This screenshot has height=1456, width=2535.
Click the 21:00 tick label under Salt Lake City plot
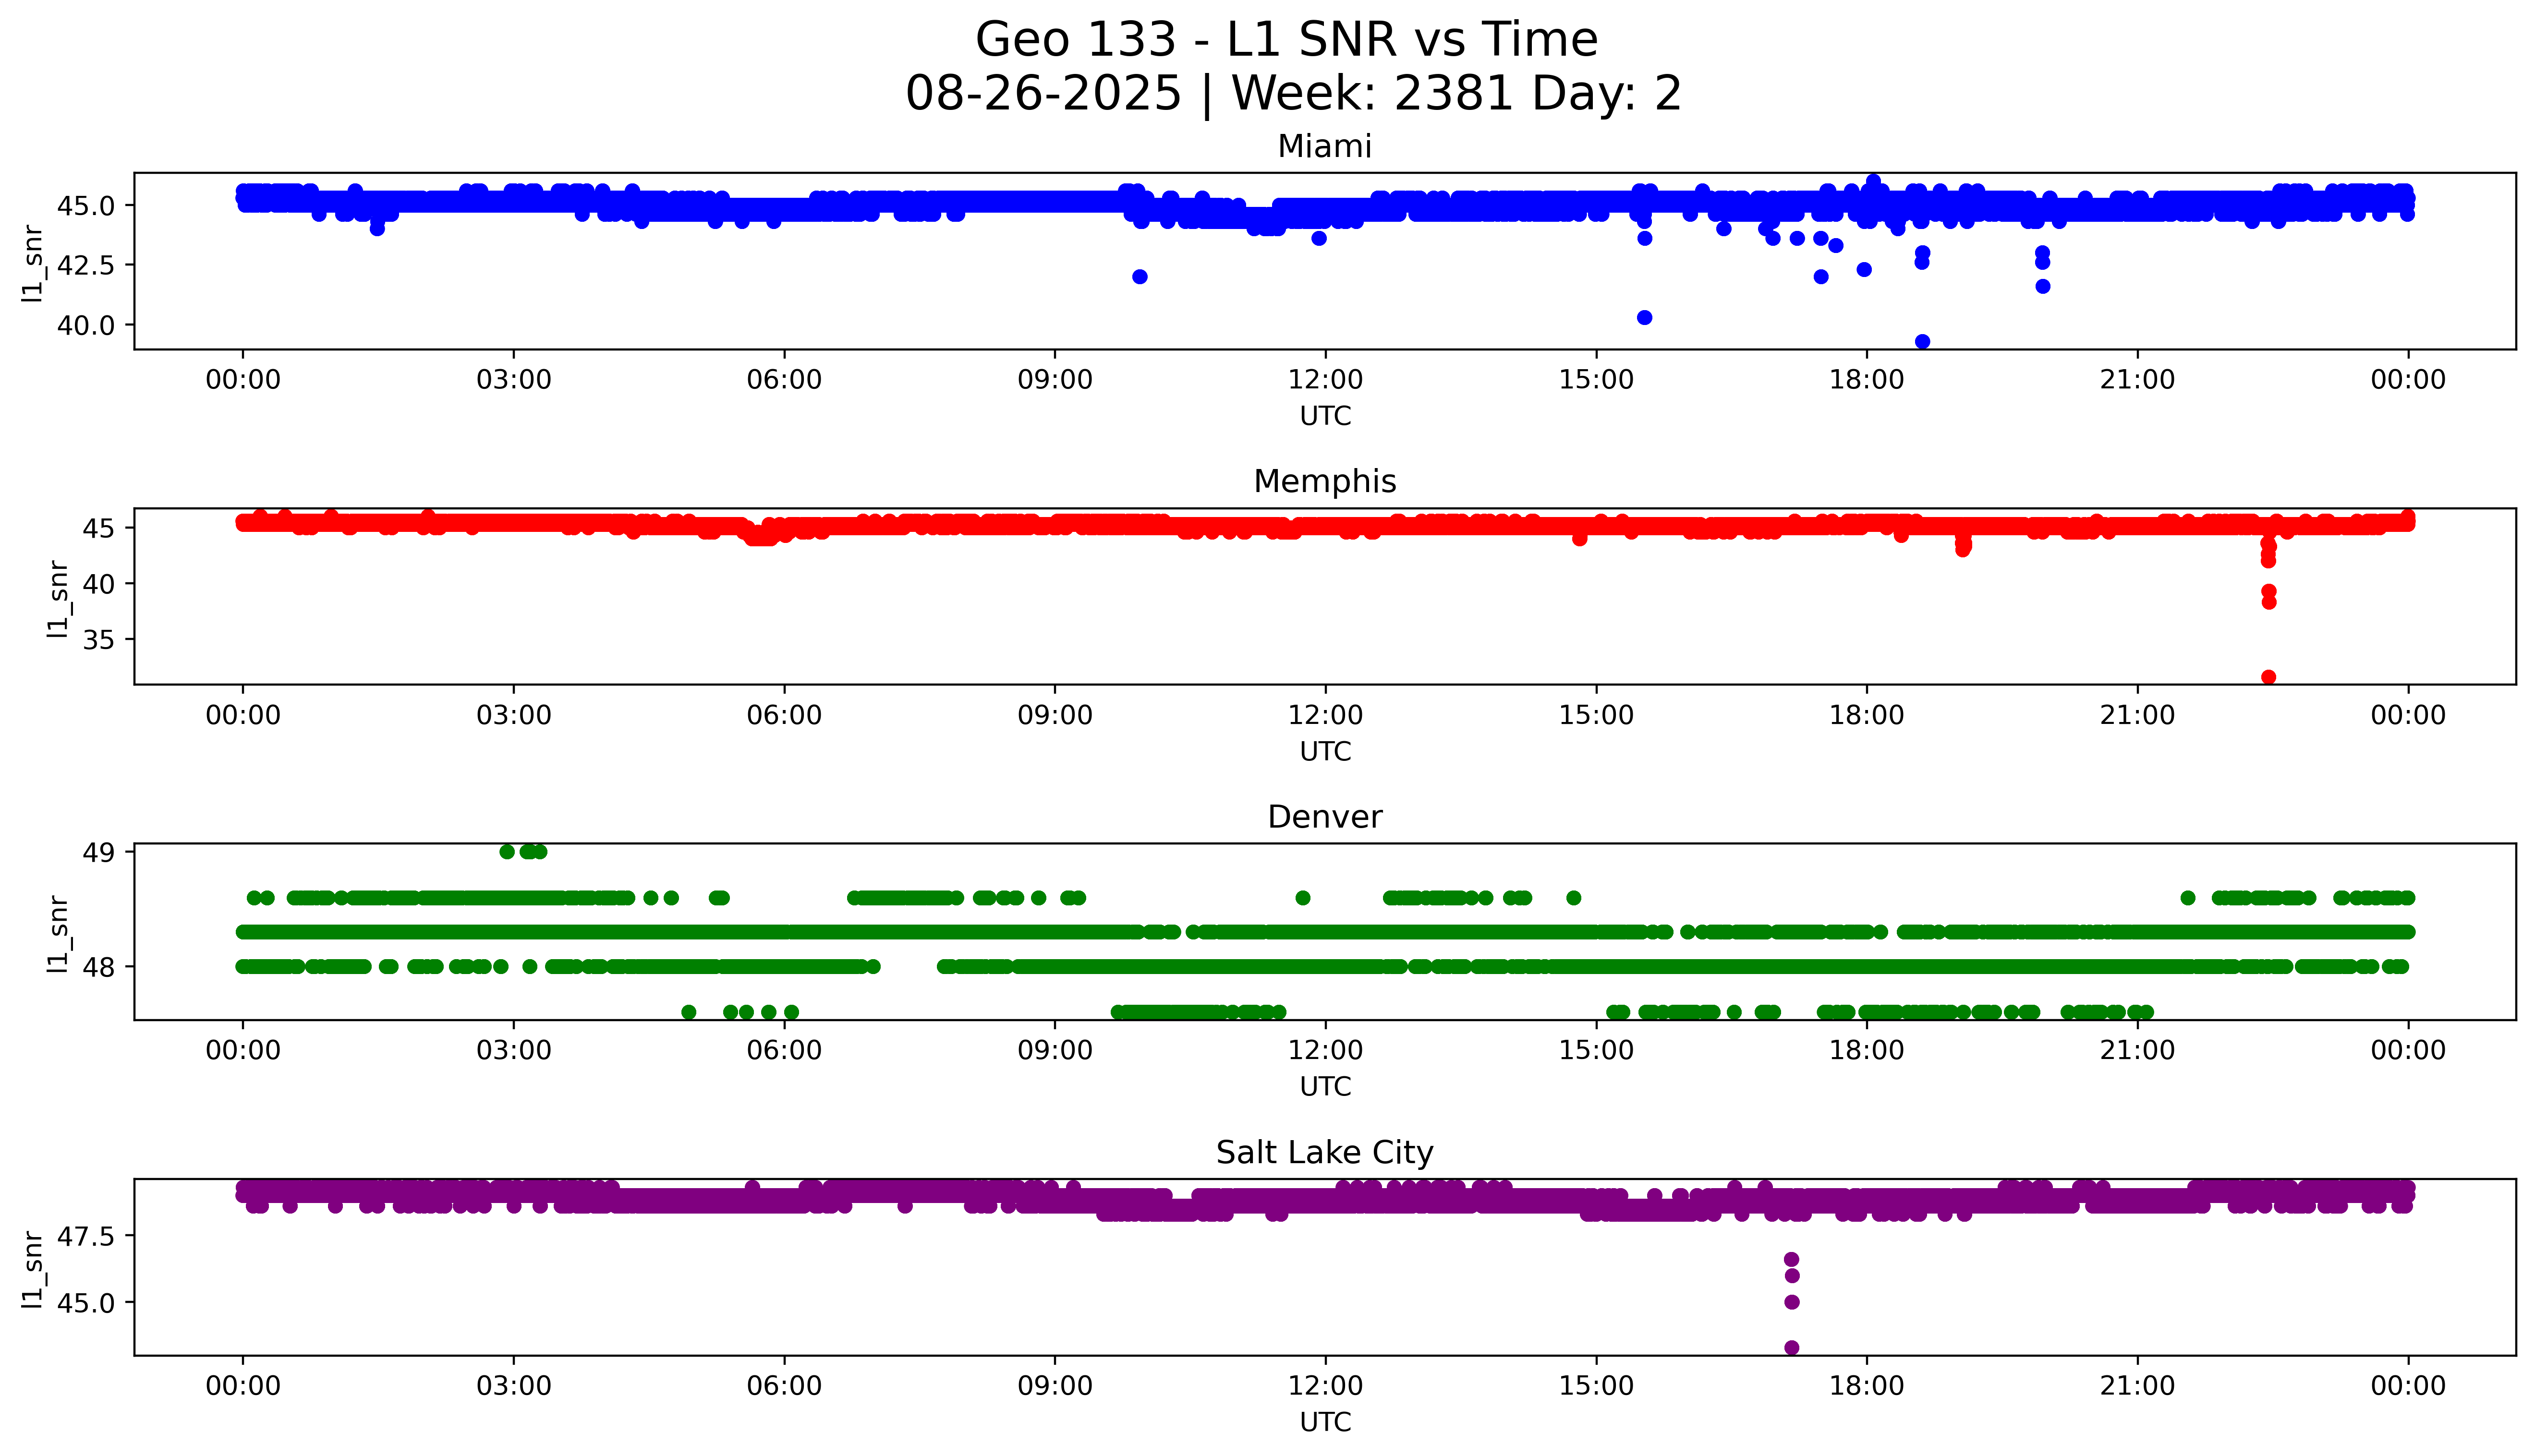pos(2137,1386)
